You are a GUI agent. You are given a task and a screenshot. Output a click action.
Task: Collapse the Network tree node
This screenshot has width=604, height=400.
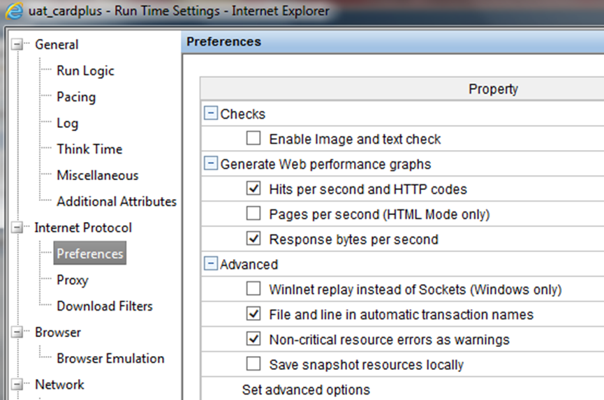point(17,384)
